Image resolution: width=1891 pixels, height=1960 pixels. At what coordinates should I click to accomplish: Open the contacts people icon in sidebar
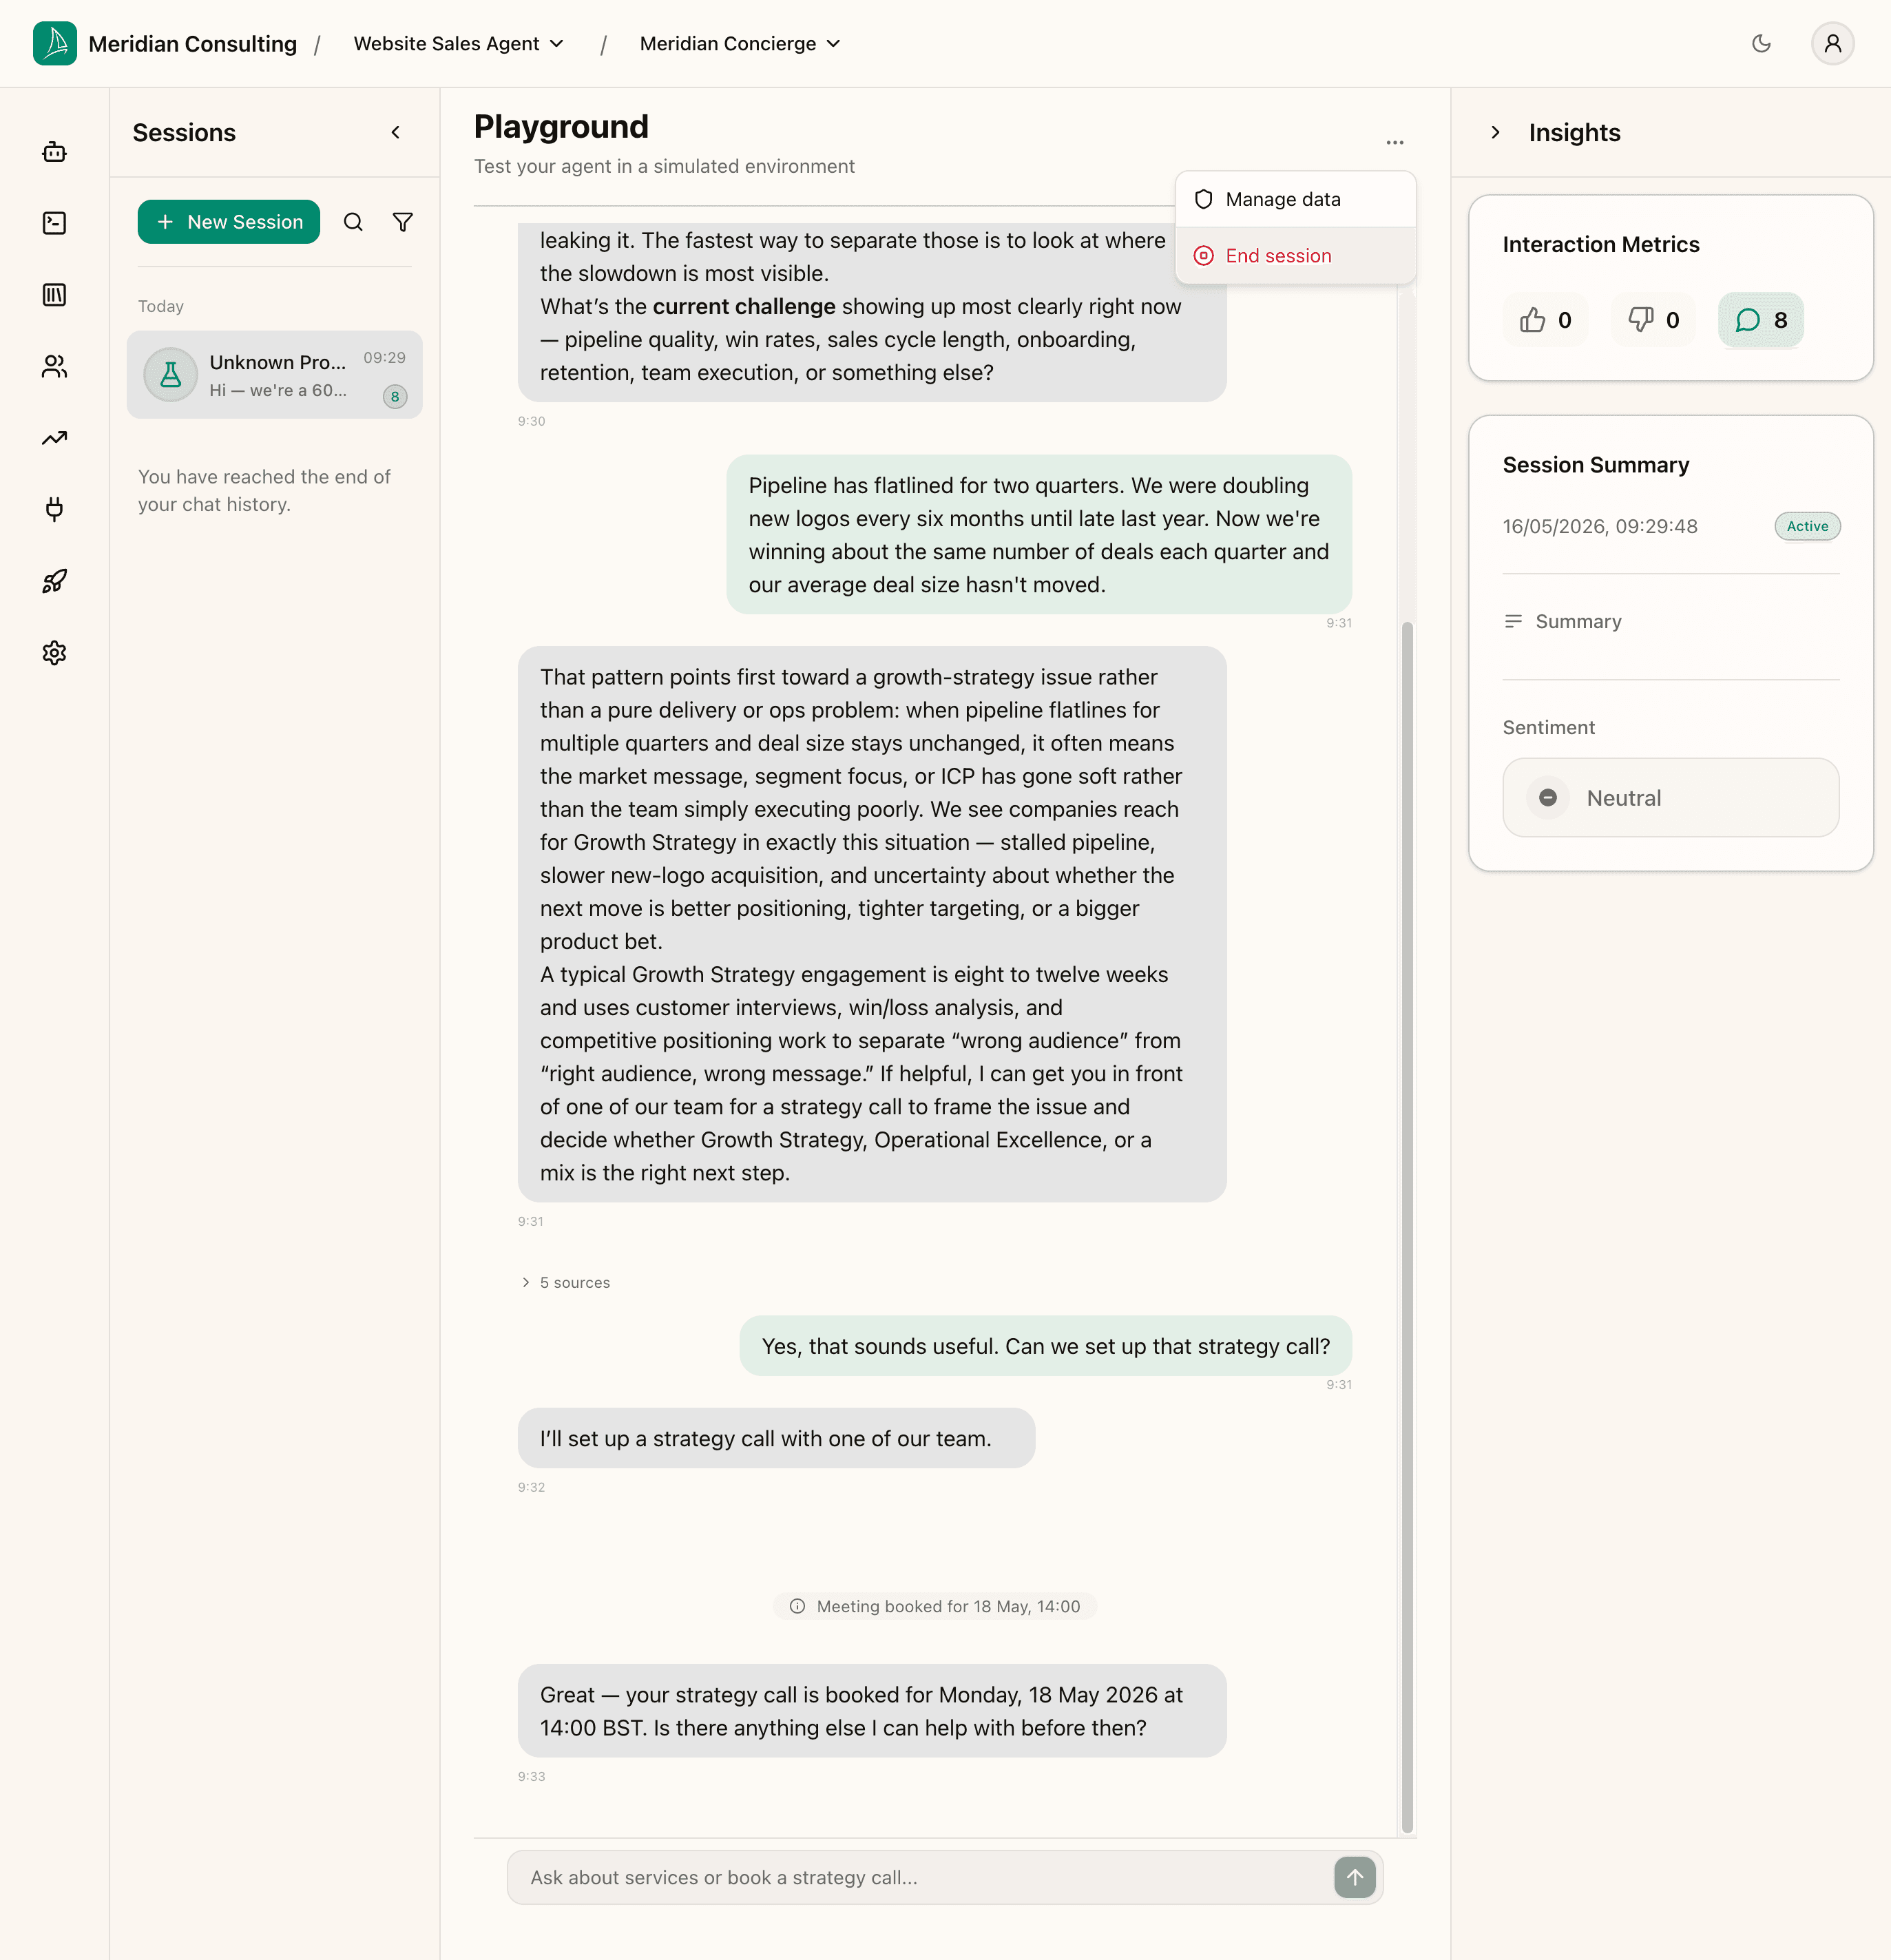click(55, 367)
